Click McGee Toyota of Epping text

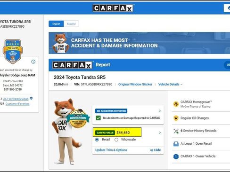click(x=196, y=107)
